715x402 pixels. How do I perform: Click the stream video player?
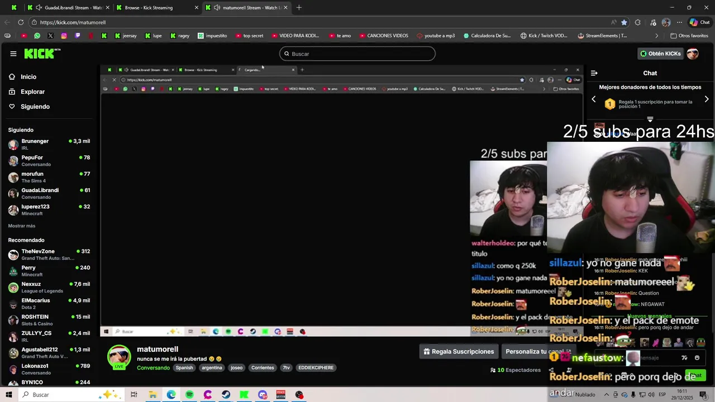click(342, 200)
